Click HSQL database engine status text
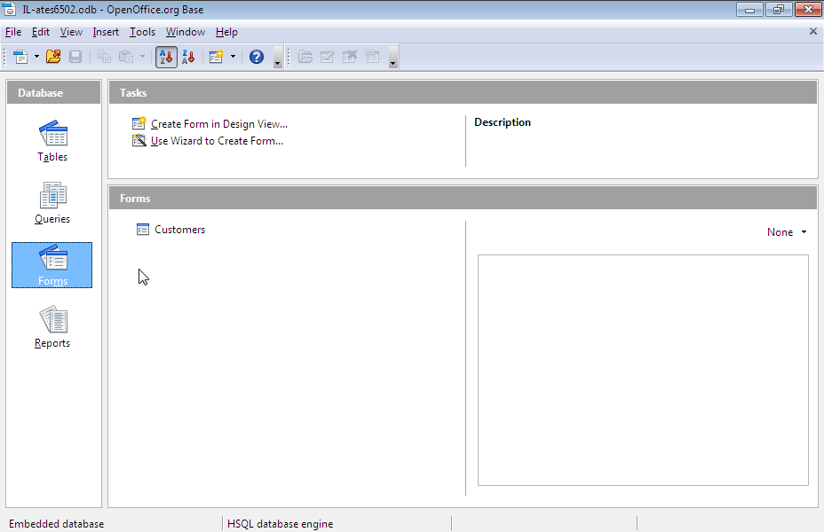 click(280, 524)
